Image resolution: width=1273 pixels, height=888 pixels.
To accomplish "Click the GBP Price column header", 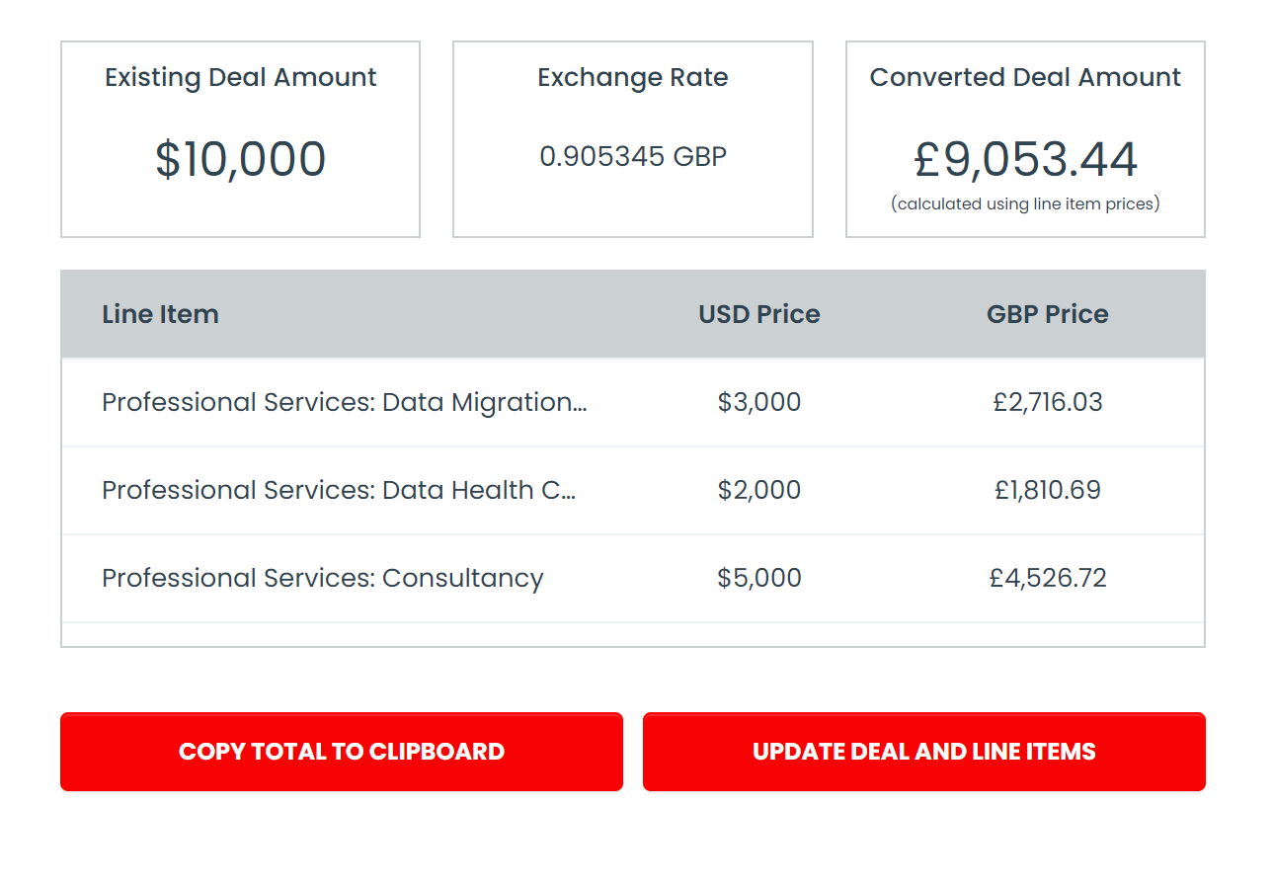I will pos(1047,314).
